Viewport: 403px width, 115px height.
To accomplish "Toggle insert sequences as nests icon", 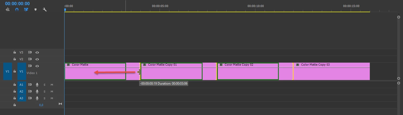I will tap(8, 9).
